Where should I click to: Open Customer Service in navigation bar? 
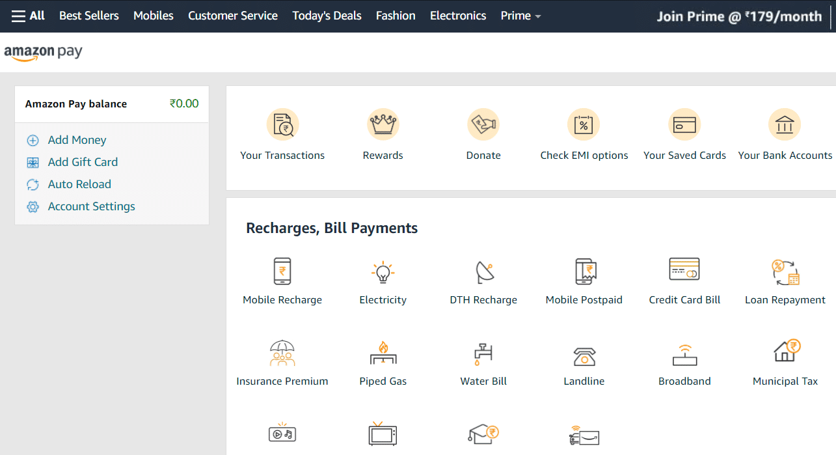pyautogui.click(x=233, y=16)
